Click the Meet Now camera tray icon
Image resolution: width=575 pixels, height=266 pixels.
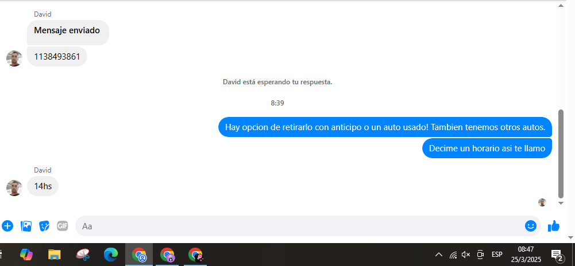(480, 255)
